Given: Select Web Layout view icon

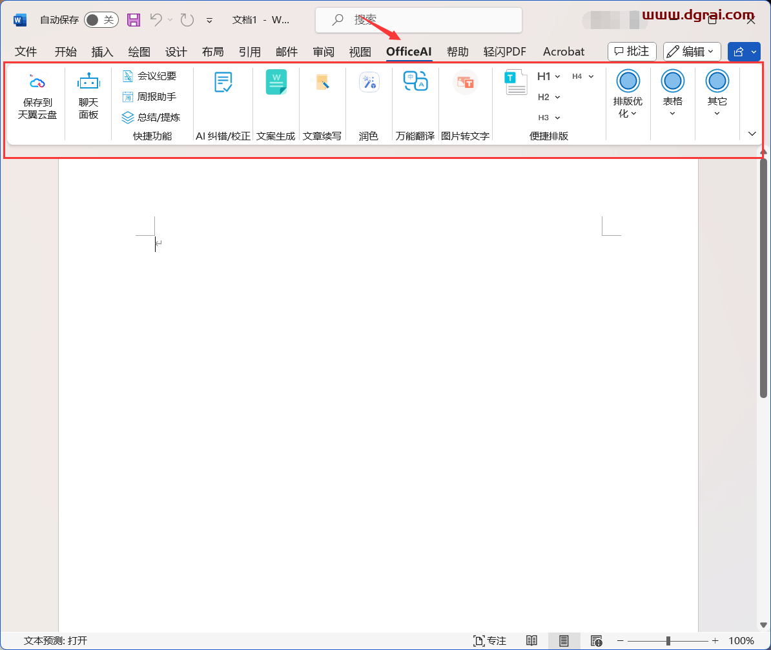Looking at the screenshot, I should 597,641.
